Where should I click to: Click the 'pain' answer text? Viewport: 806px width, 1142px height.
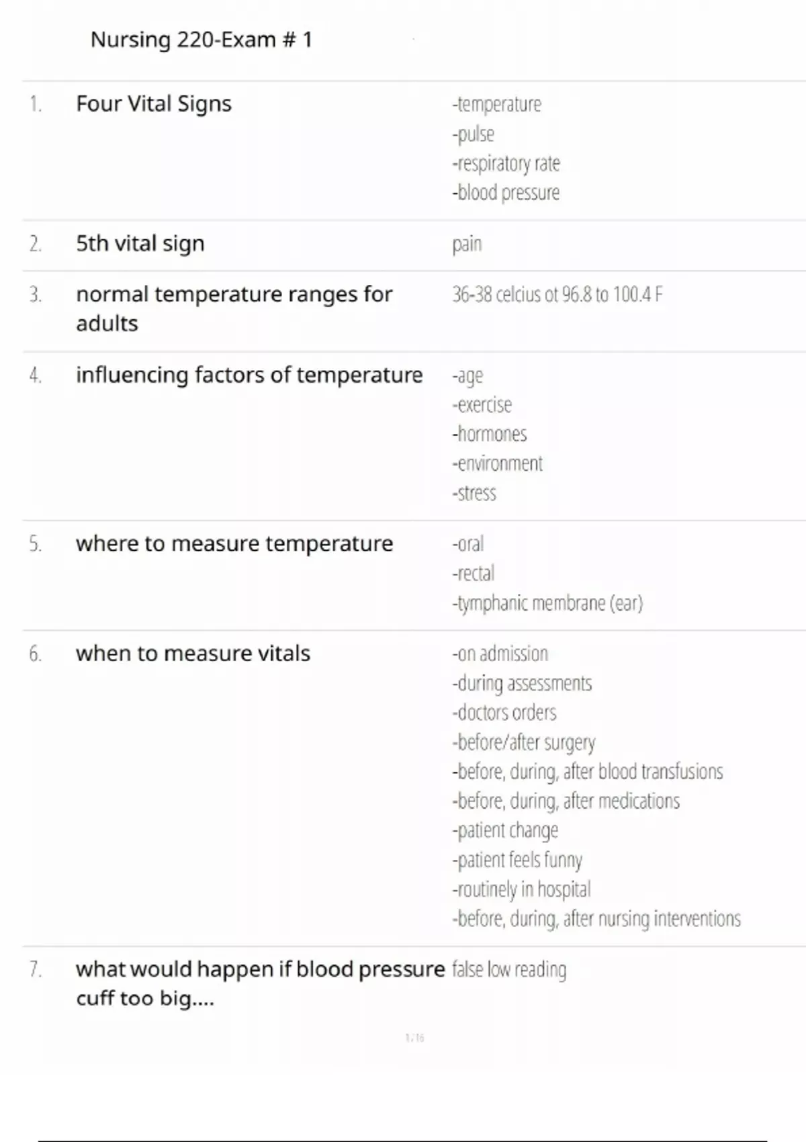pyautogui.click(x=467, y=244)
